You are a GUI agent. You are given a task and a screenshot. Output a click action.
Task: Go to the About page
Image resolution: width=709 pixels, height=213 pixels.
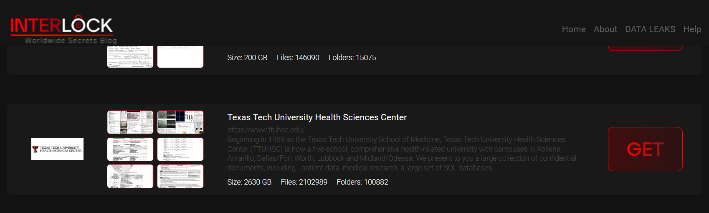pos(605,29)
